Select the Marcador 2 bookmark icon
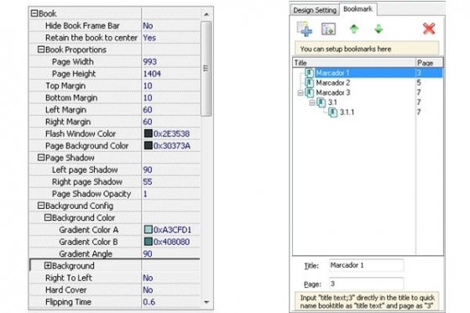 tap(310, 83)
